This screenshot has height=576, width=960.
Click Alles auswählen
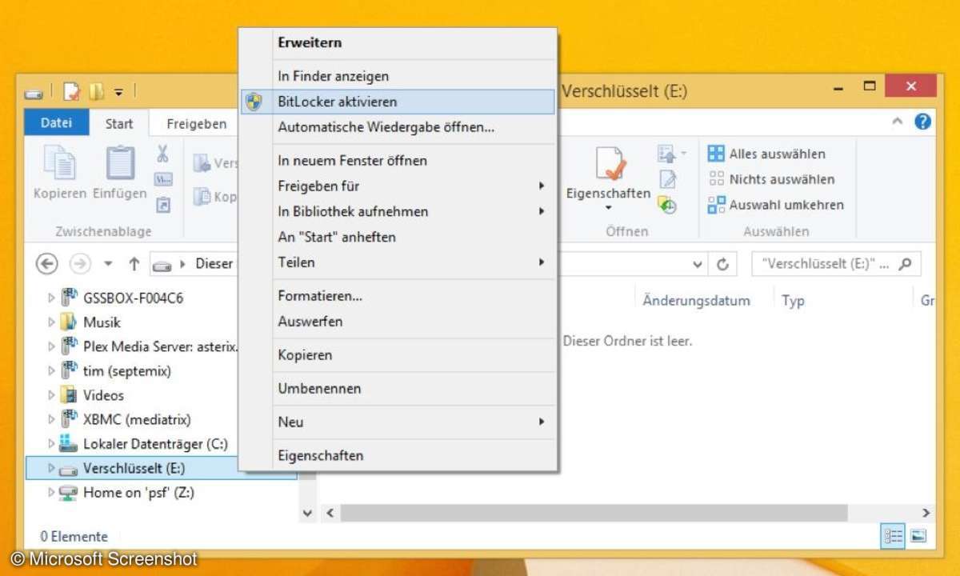pyautogui.click(x=766, y=154)
